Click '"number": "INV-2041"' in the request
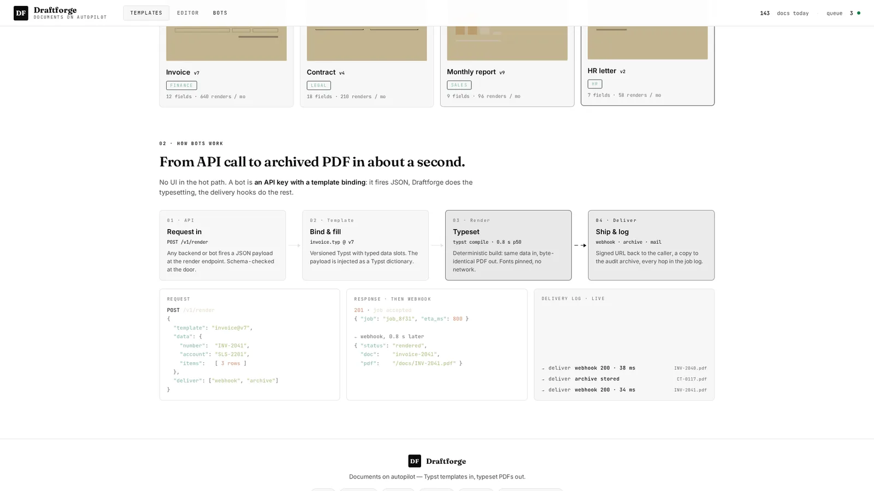The width and height of the screenshot is (874, 491). pyautogui.click(x=214, y=345)
